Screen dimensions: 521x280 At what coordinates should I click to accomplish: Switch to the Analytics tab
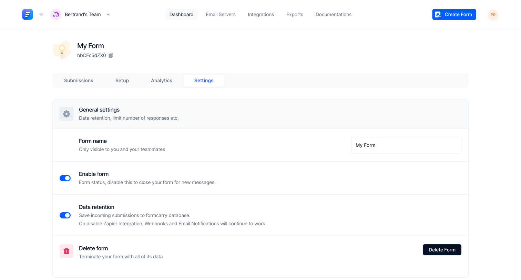(162, 80)
